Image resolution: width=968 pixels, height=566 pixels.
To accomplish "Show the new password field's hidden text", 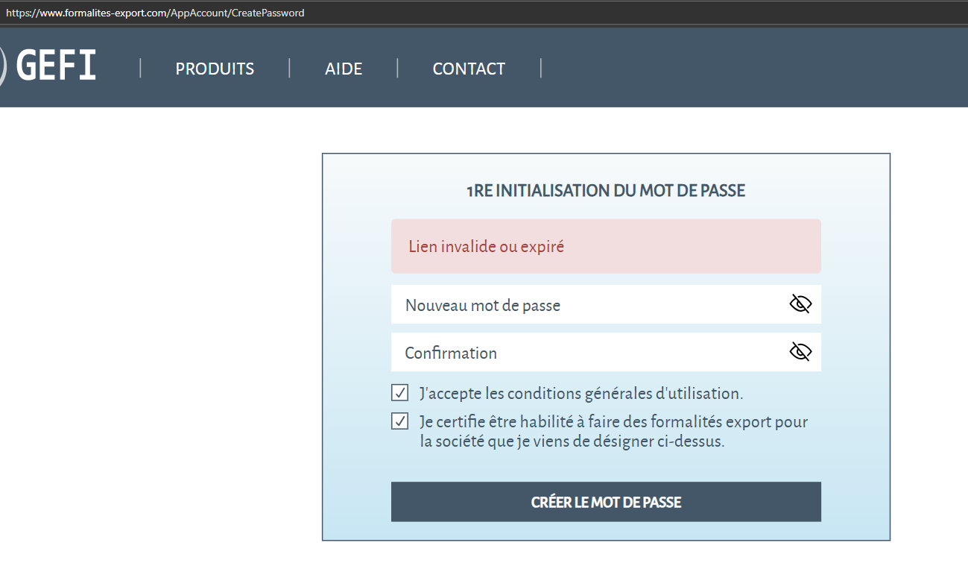I will pos(800,304).
